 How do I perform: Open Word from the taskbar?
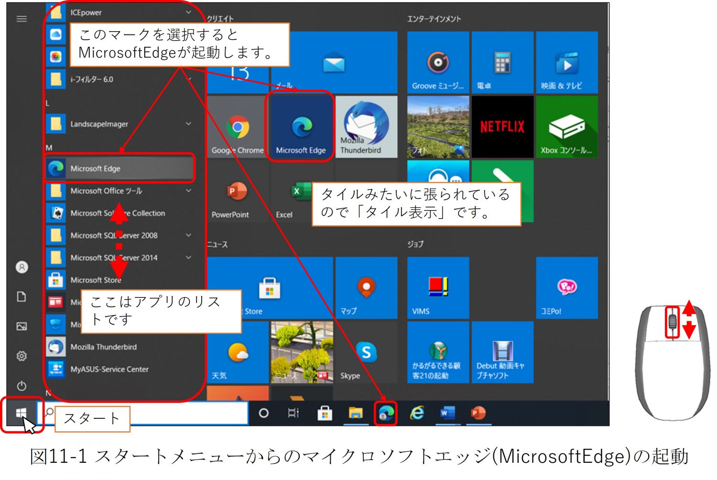pyautogui.click(x=447, y=413)
